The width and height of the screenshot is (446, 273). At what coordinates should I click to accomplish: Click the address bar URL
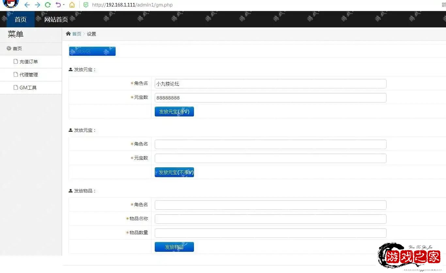point(132,5)
